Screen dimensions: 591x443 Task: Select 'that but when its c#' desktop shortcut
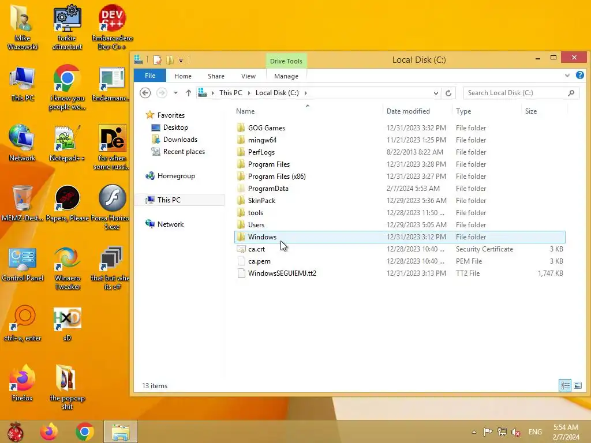coord(111,268)
